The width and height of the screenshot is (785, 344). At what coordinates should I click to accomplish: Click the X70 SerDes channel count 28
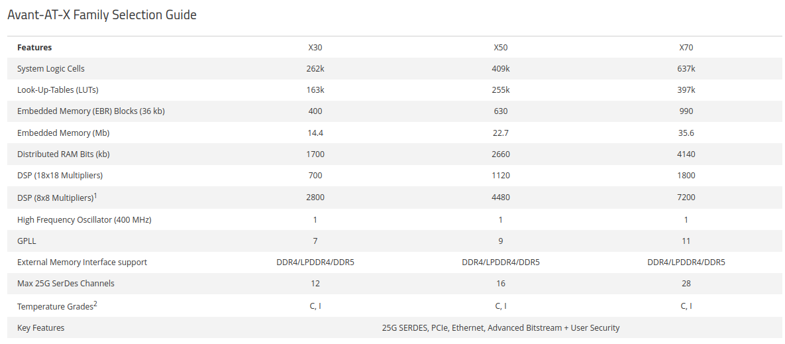click(686, 284)
